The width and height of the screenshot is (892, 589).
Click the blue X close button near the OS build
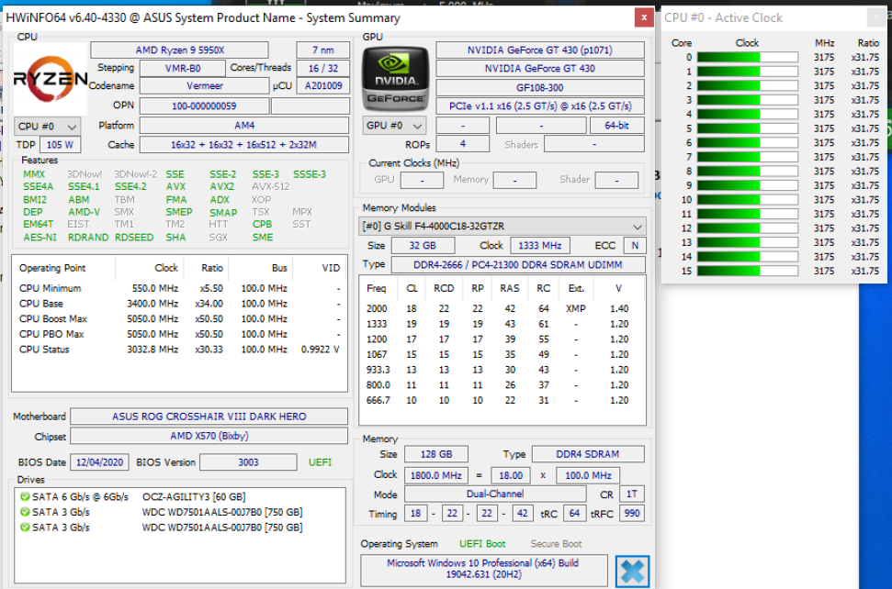(632, 572)
